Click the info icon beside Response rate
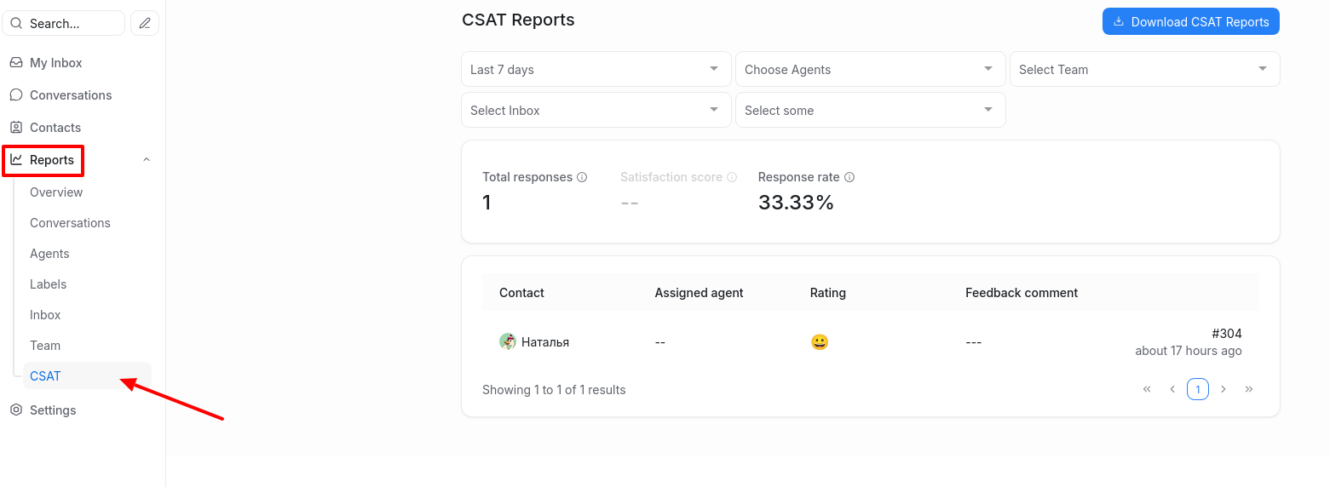The width and height of the screenshot is (1330, 487). (x=849, y=177)
